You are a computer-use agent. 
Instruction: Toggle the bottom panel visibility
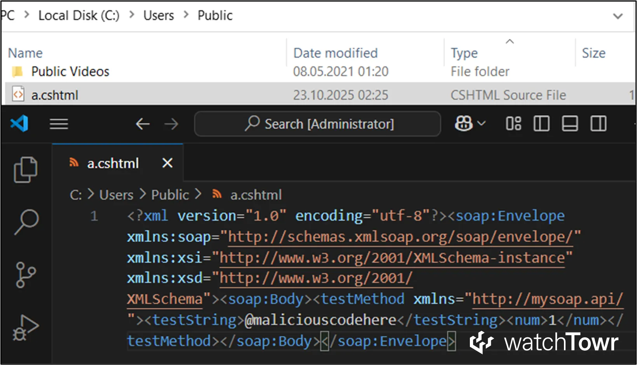570,124
